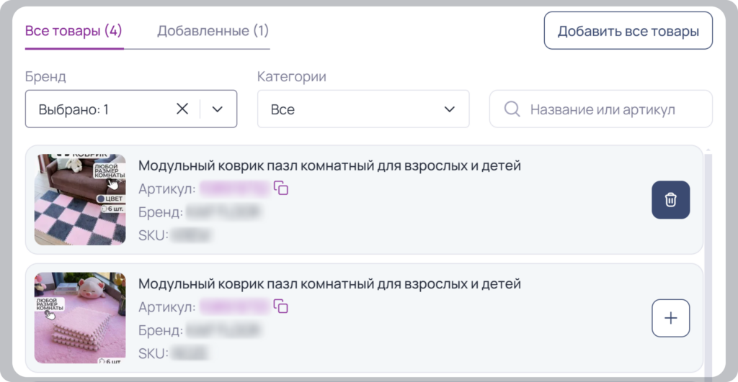Click the Добавить все товары button
Viewport: 738px width, 382px height.
tap(628, 31)
